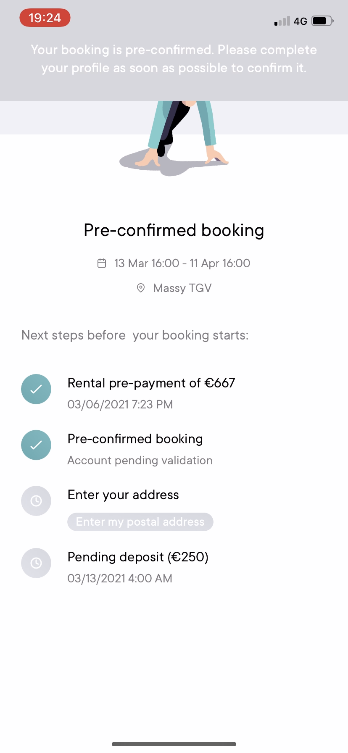
Task: Select the Enter your address step title
Action: click(123, 495)
